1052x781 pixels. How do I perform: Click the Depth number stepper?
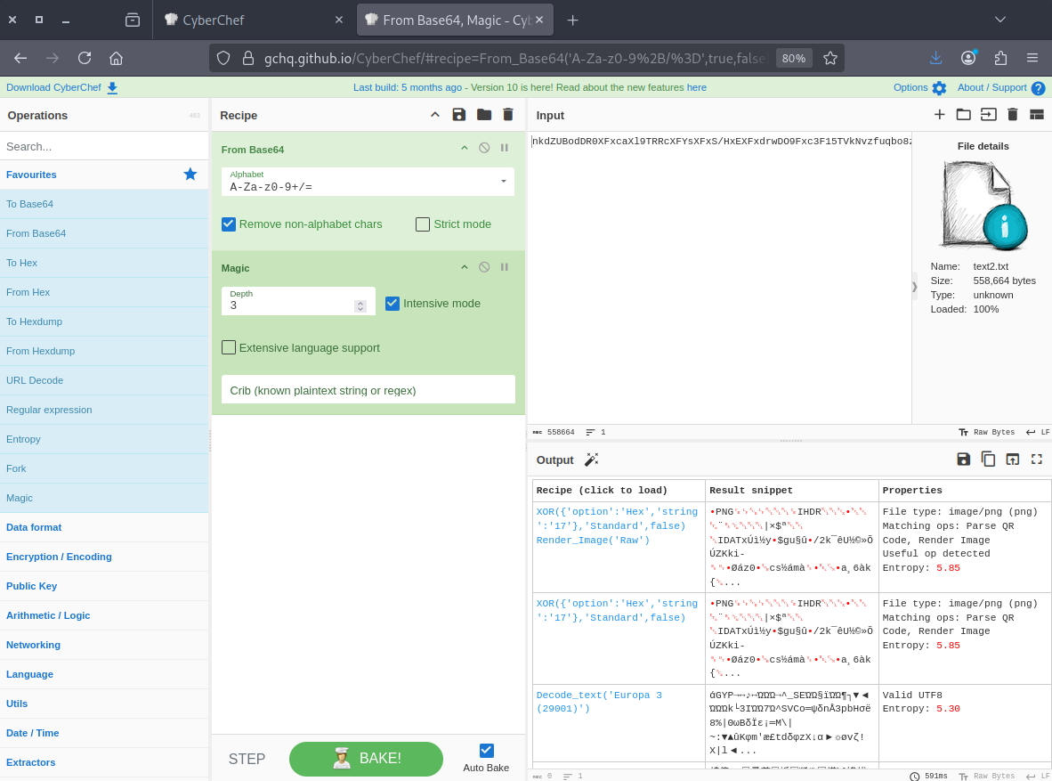[360, 305]
